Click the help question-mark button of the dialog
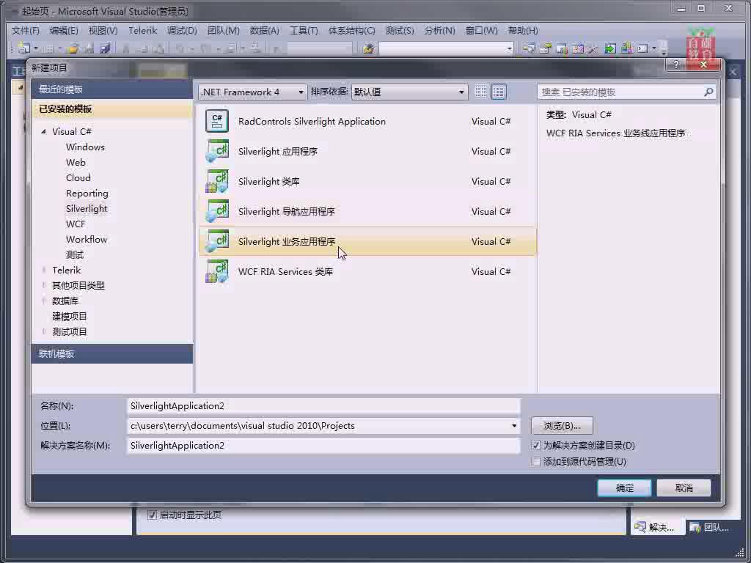This screenshot has height=563, width=751. pyautogui.click(x=675, y=65)
